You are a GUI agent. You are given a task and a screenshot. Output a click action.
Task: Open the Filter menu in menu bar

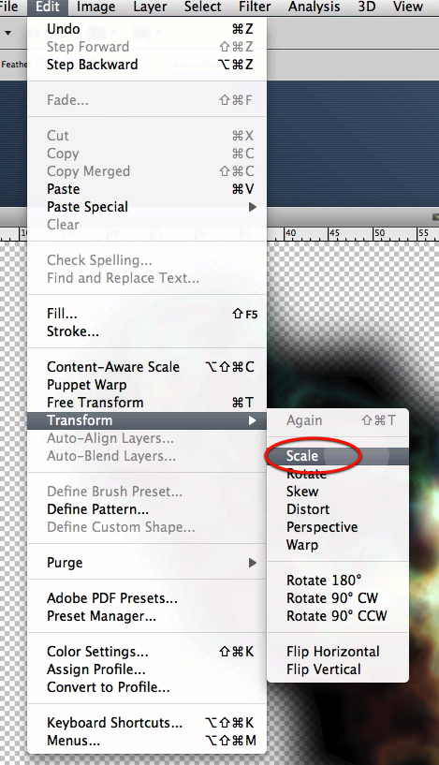click(x=255, y=7)
